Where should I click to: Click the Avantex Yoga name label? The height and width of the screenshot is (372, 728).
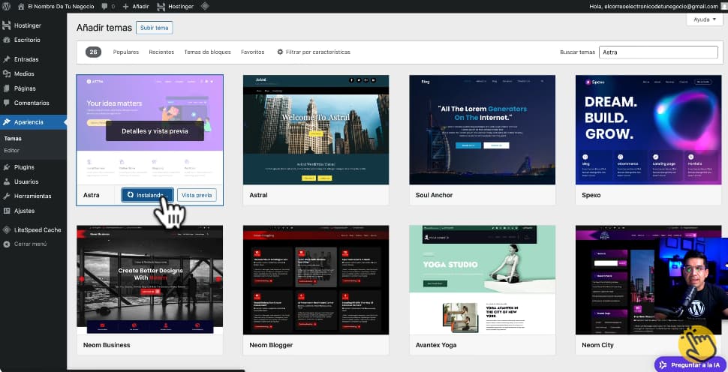tap(436, 345)
